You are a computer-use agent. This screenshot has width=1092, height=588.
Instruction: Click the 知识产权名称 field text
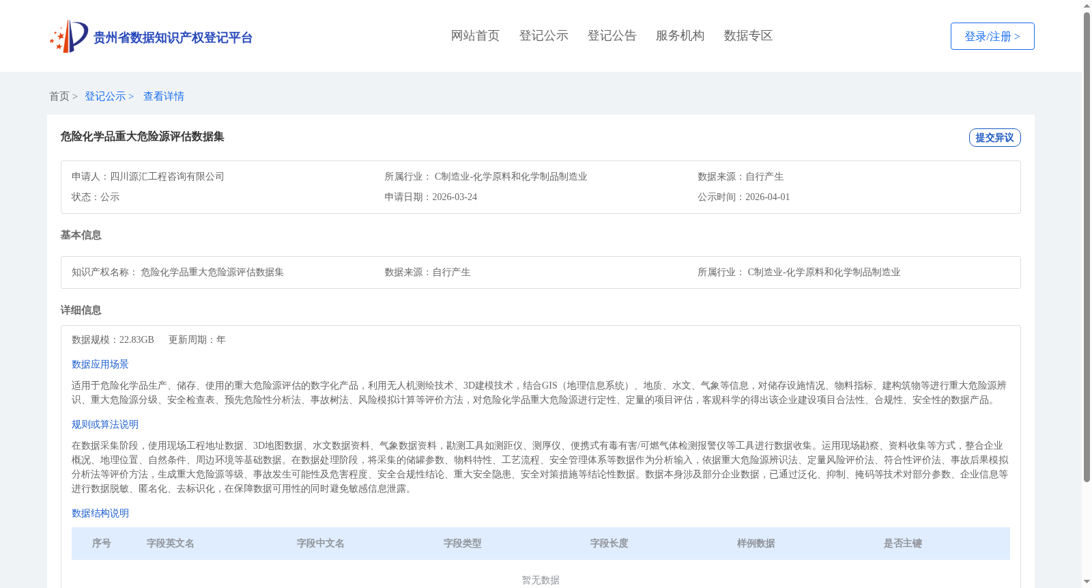(177, 272)
